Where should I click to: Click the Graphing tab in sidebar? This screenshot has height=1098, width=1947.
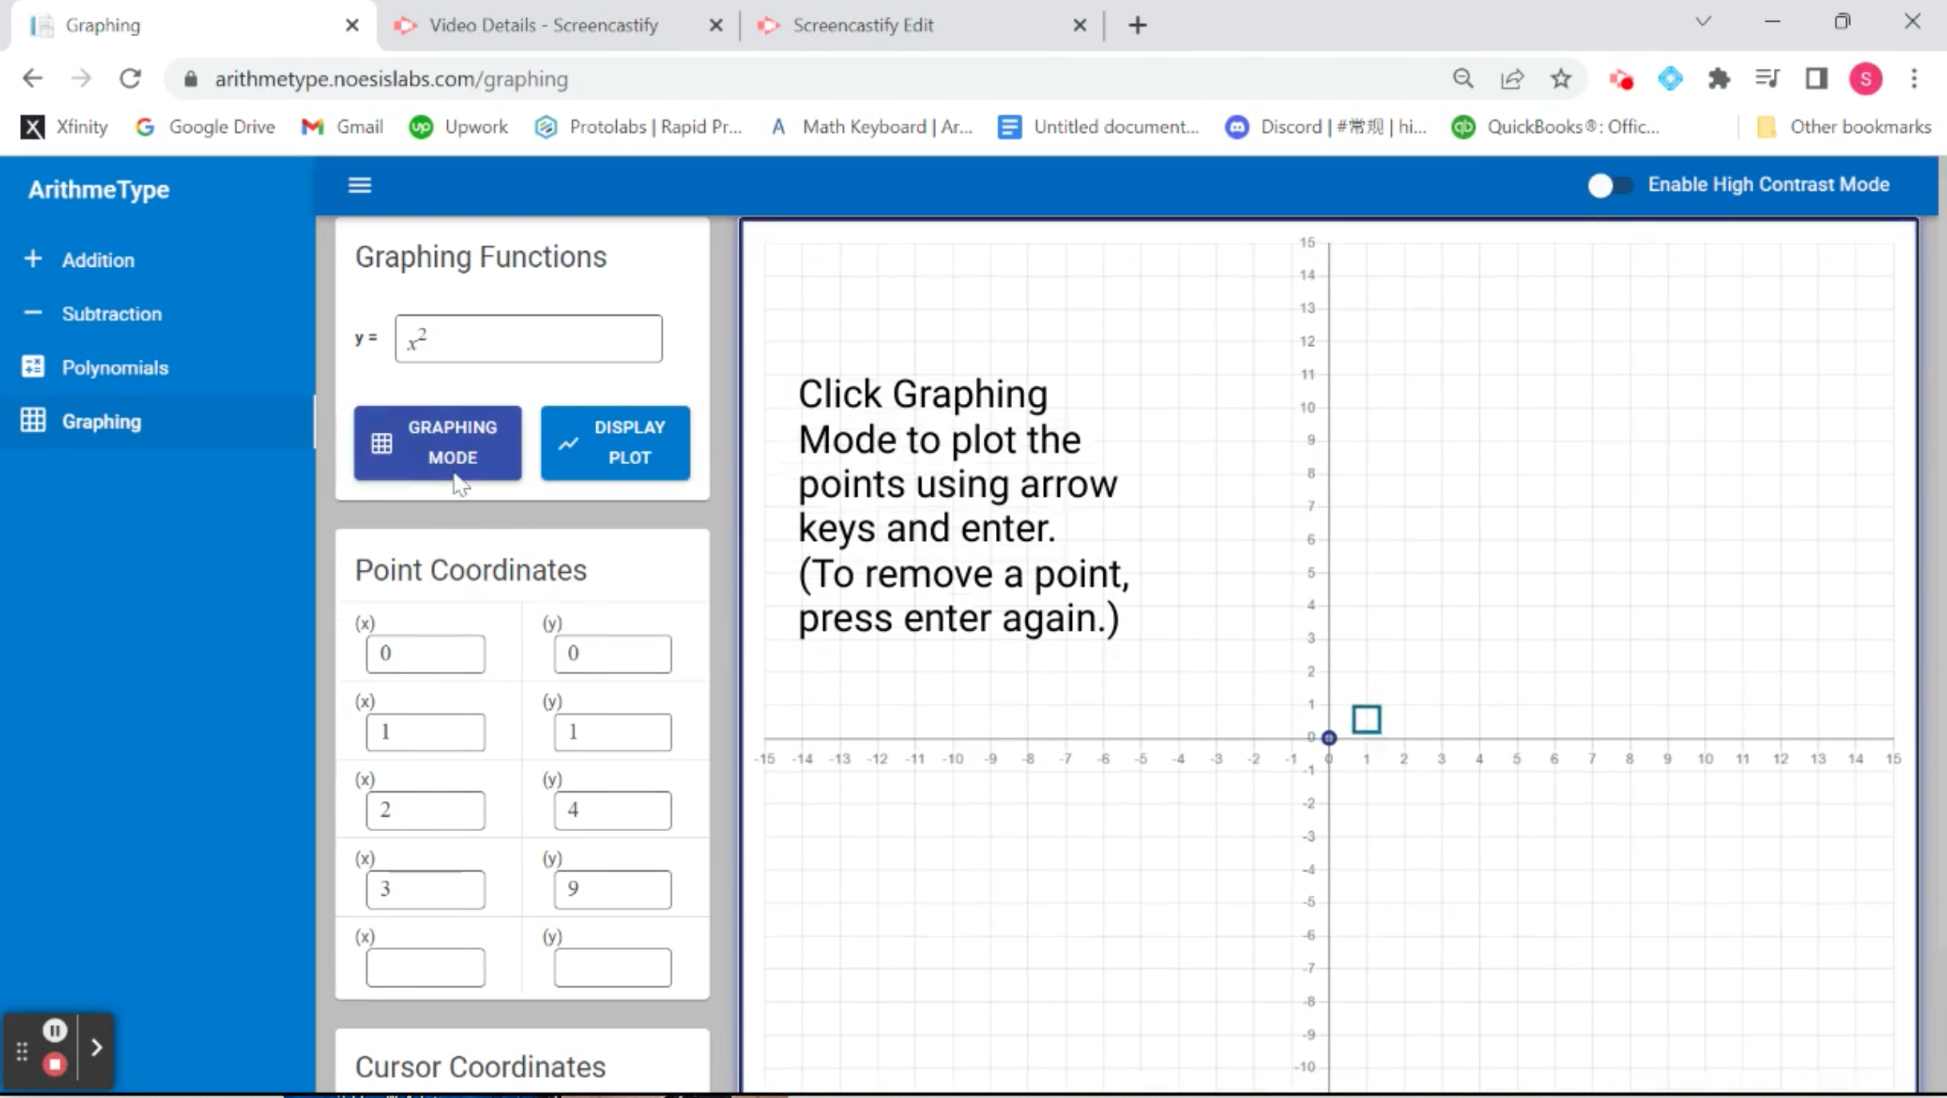click(x=100, y=422)
